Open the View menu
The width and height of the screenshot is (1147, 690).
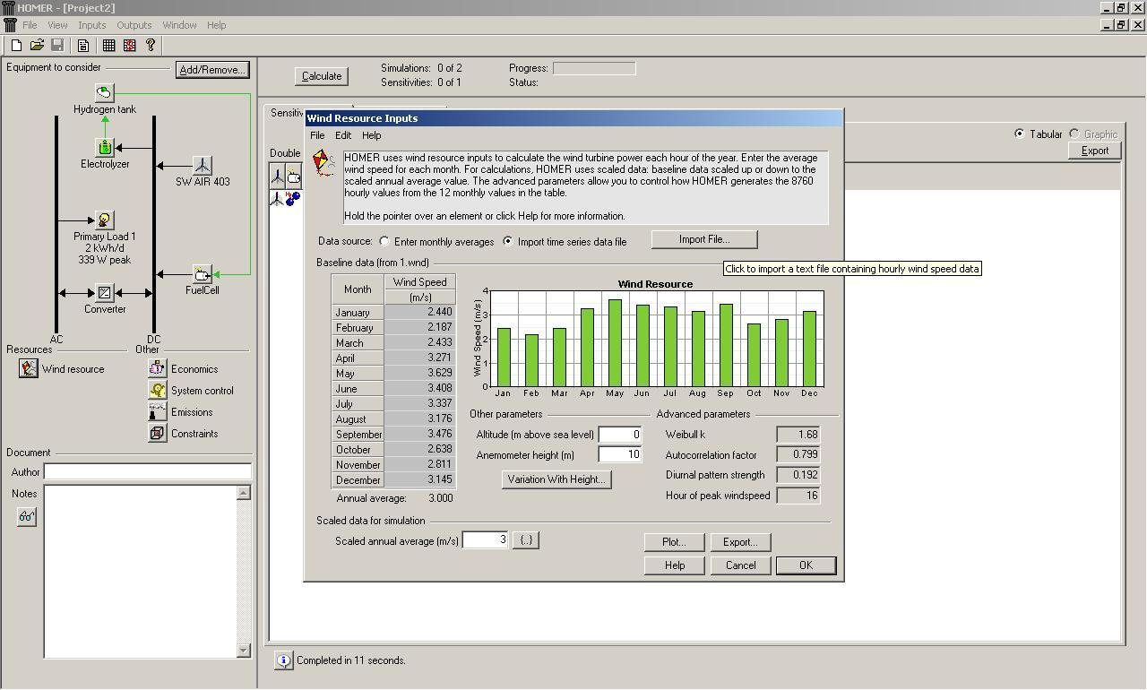click(x=57, y=25)
